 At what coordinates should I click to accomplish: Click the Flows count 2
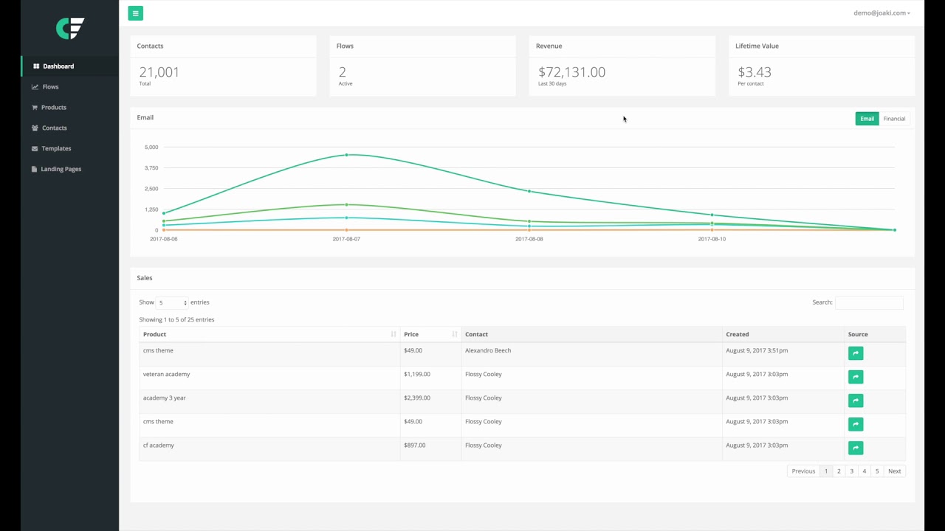tap(343, 72)
